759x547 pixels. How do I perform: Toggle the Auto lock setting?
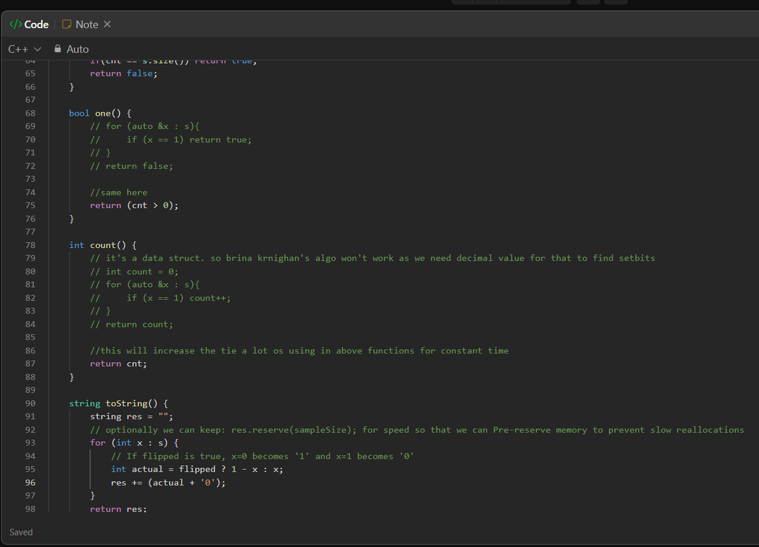click(x=71, y=49)
